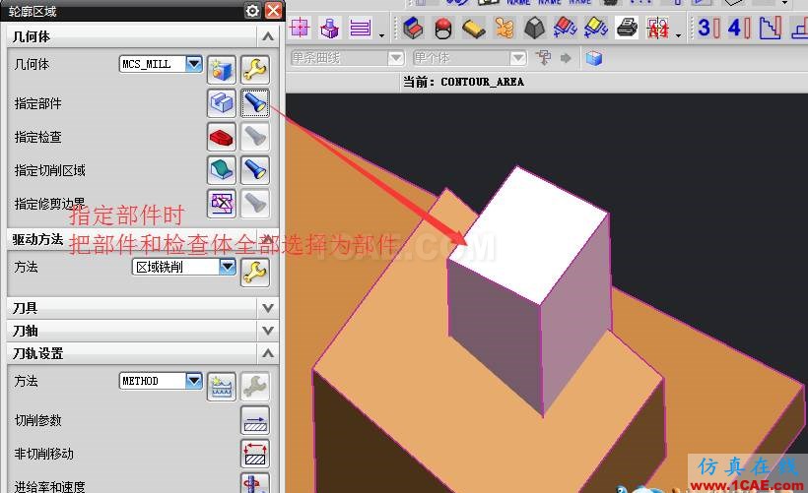
Task: Click the orange hand toolbar icon
Action: (x=505, y=28)
